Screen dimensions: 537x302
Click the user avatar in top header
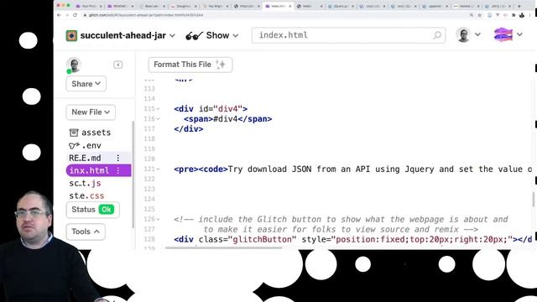(463, 35)
